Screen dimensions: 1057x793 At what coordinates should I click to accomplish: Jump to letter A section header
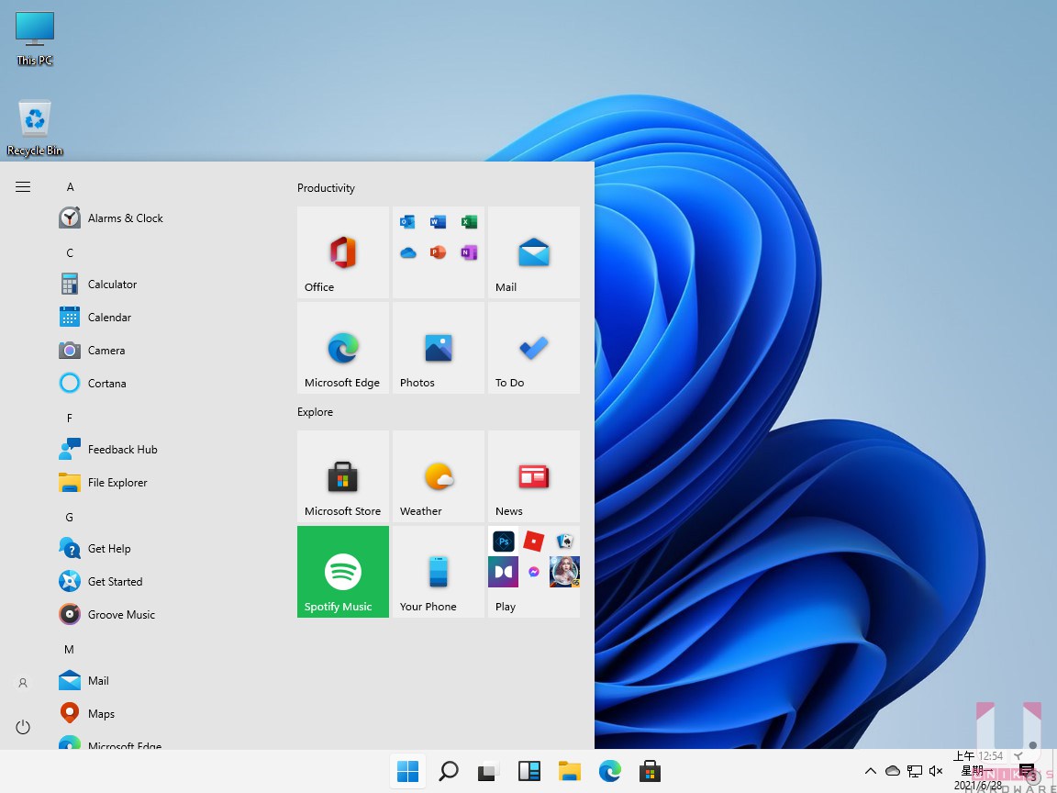(x=70, y=187)
